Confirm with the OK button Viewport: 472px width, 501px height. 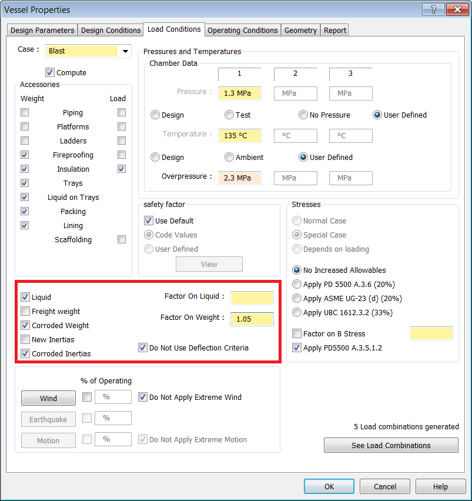coord(329,487)
